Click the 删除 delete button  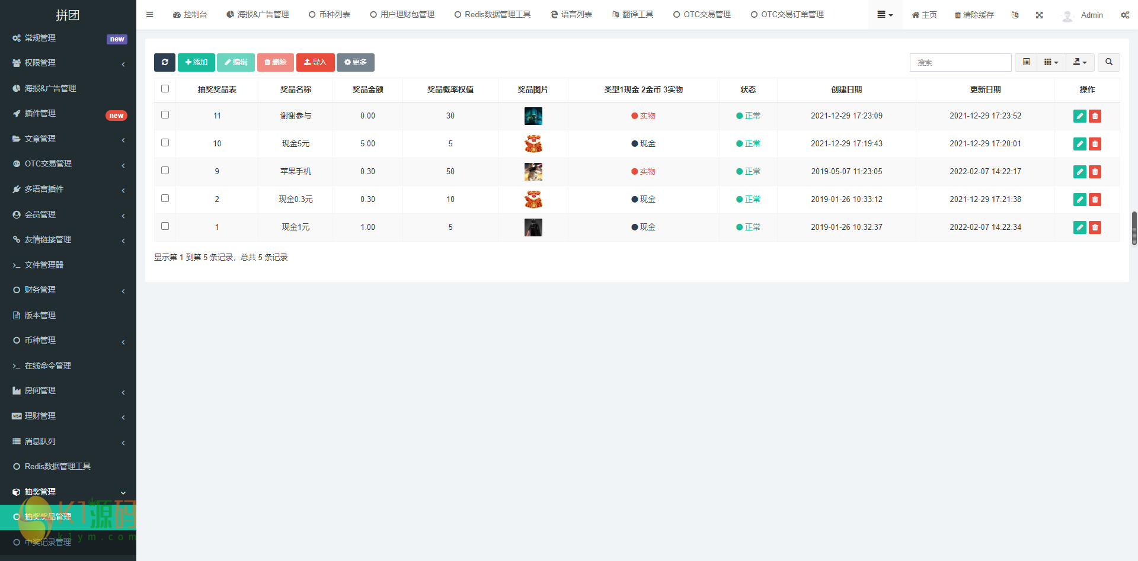276,62
